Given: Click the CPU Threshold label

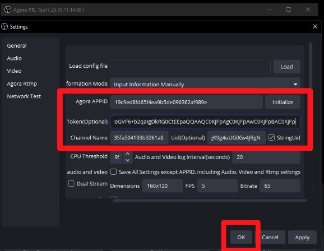Looking at the screenshot, I should 89,156.
